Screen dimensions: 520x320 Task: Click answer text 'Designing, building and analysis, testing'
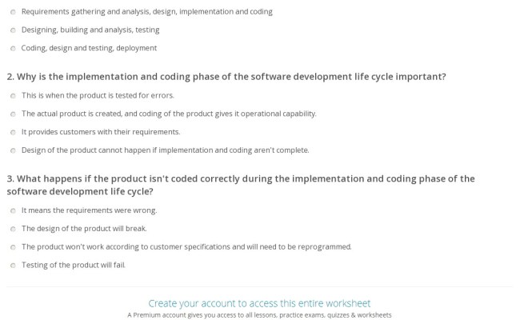[90, 30]
